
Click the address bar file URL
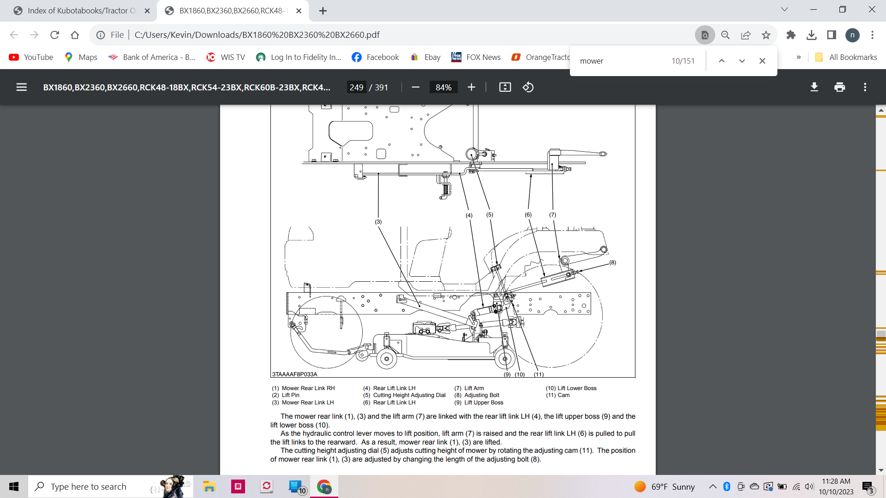click(257, 35)
